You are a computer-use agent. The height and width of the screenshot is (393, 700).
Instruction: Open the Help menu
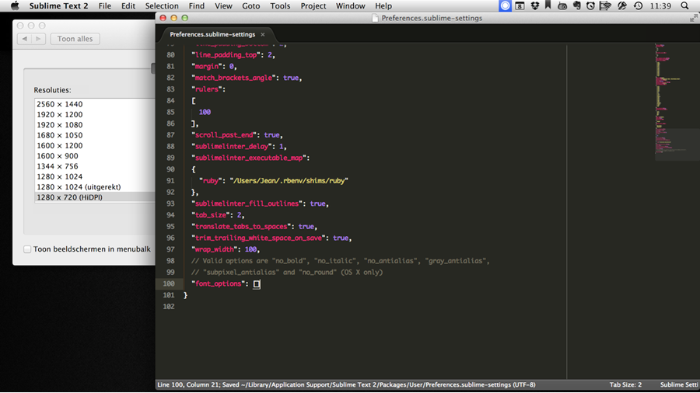383,5
